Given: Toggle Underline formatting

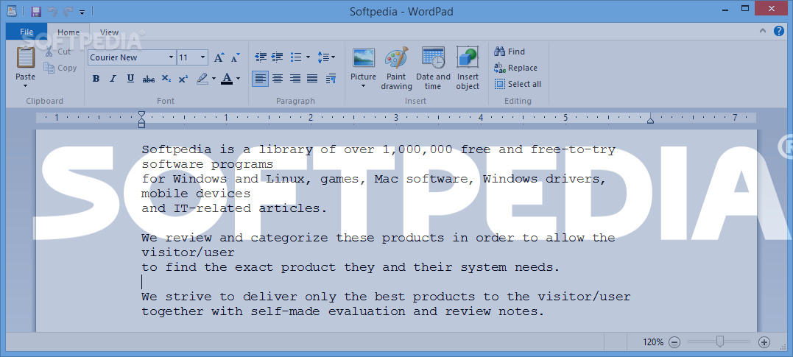Looking at the screenshot, I should (130, 78).
